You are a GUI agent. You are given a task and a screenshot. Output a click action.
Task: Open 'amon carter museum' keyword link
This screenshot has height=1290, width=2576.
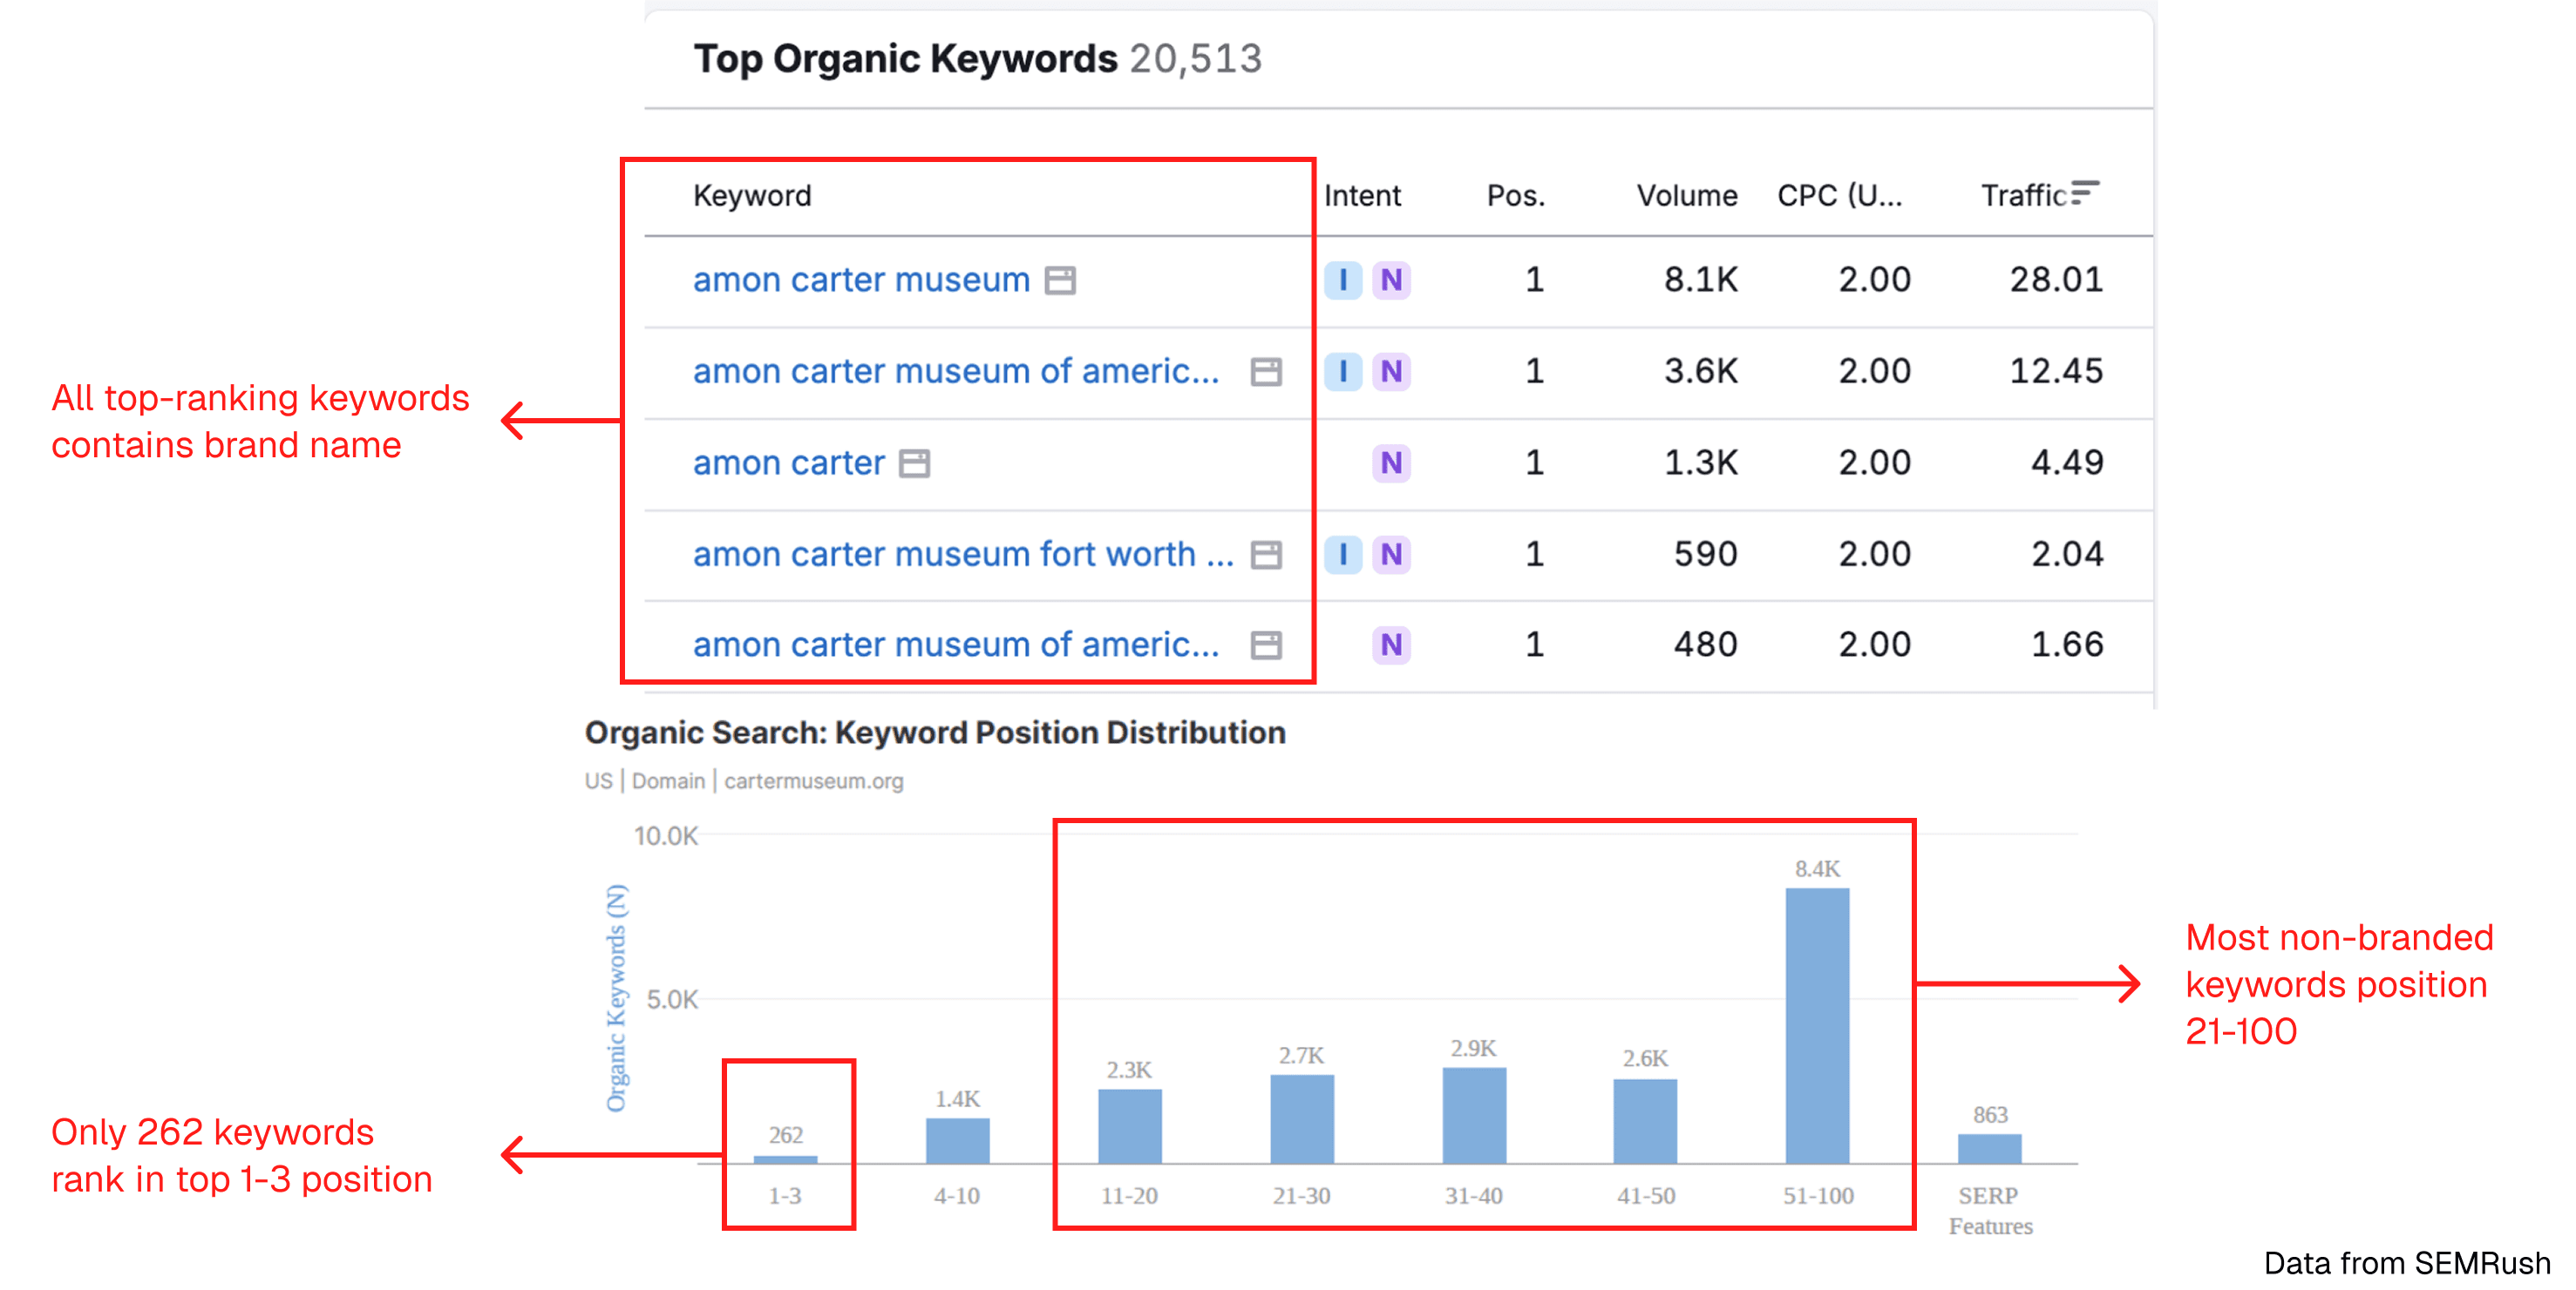(x=861, y=280)
